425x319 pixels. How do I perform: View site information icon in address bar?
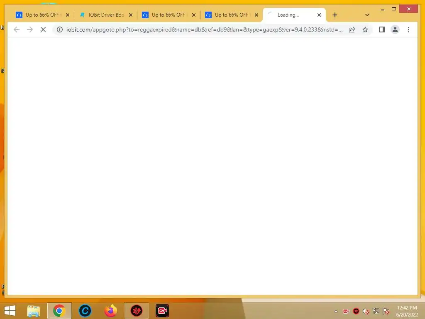click(x=60, y=29)
